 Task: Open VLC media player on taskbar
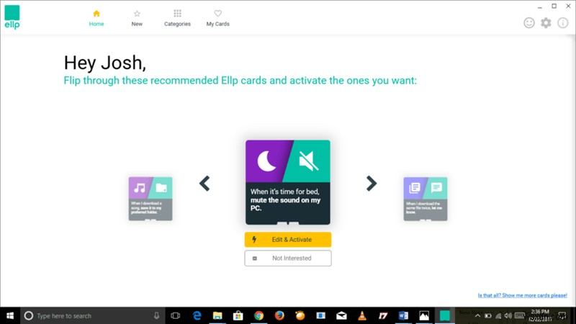[362, 315]
